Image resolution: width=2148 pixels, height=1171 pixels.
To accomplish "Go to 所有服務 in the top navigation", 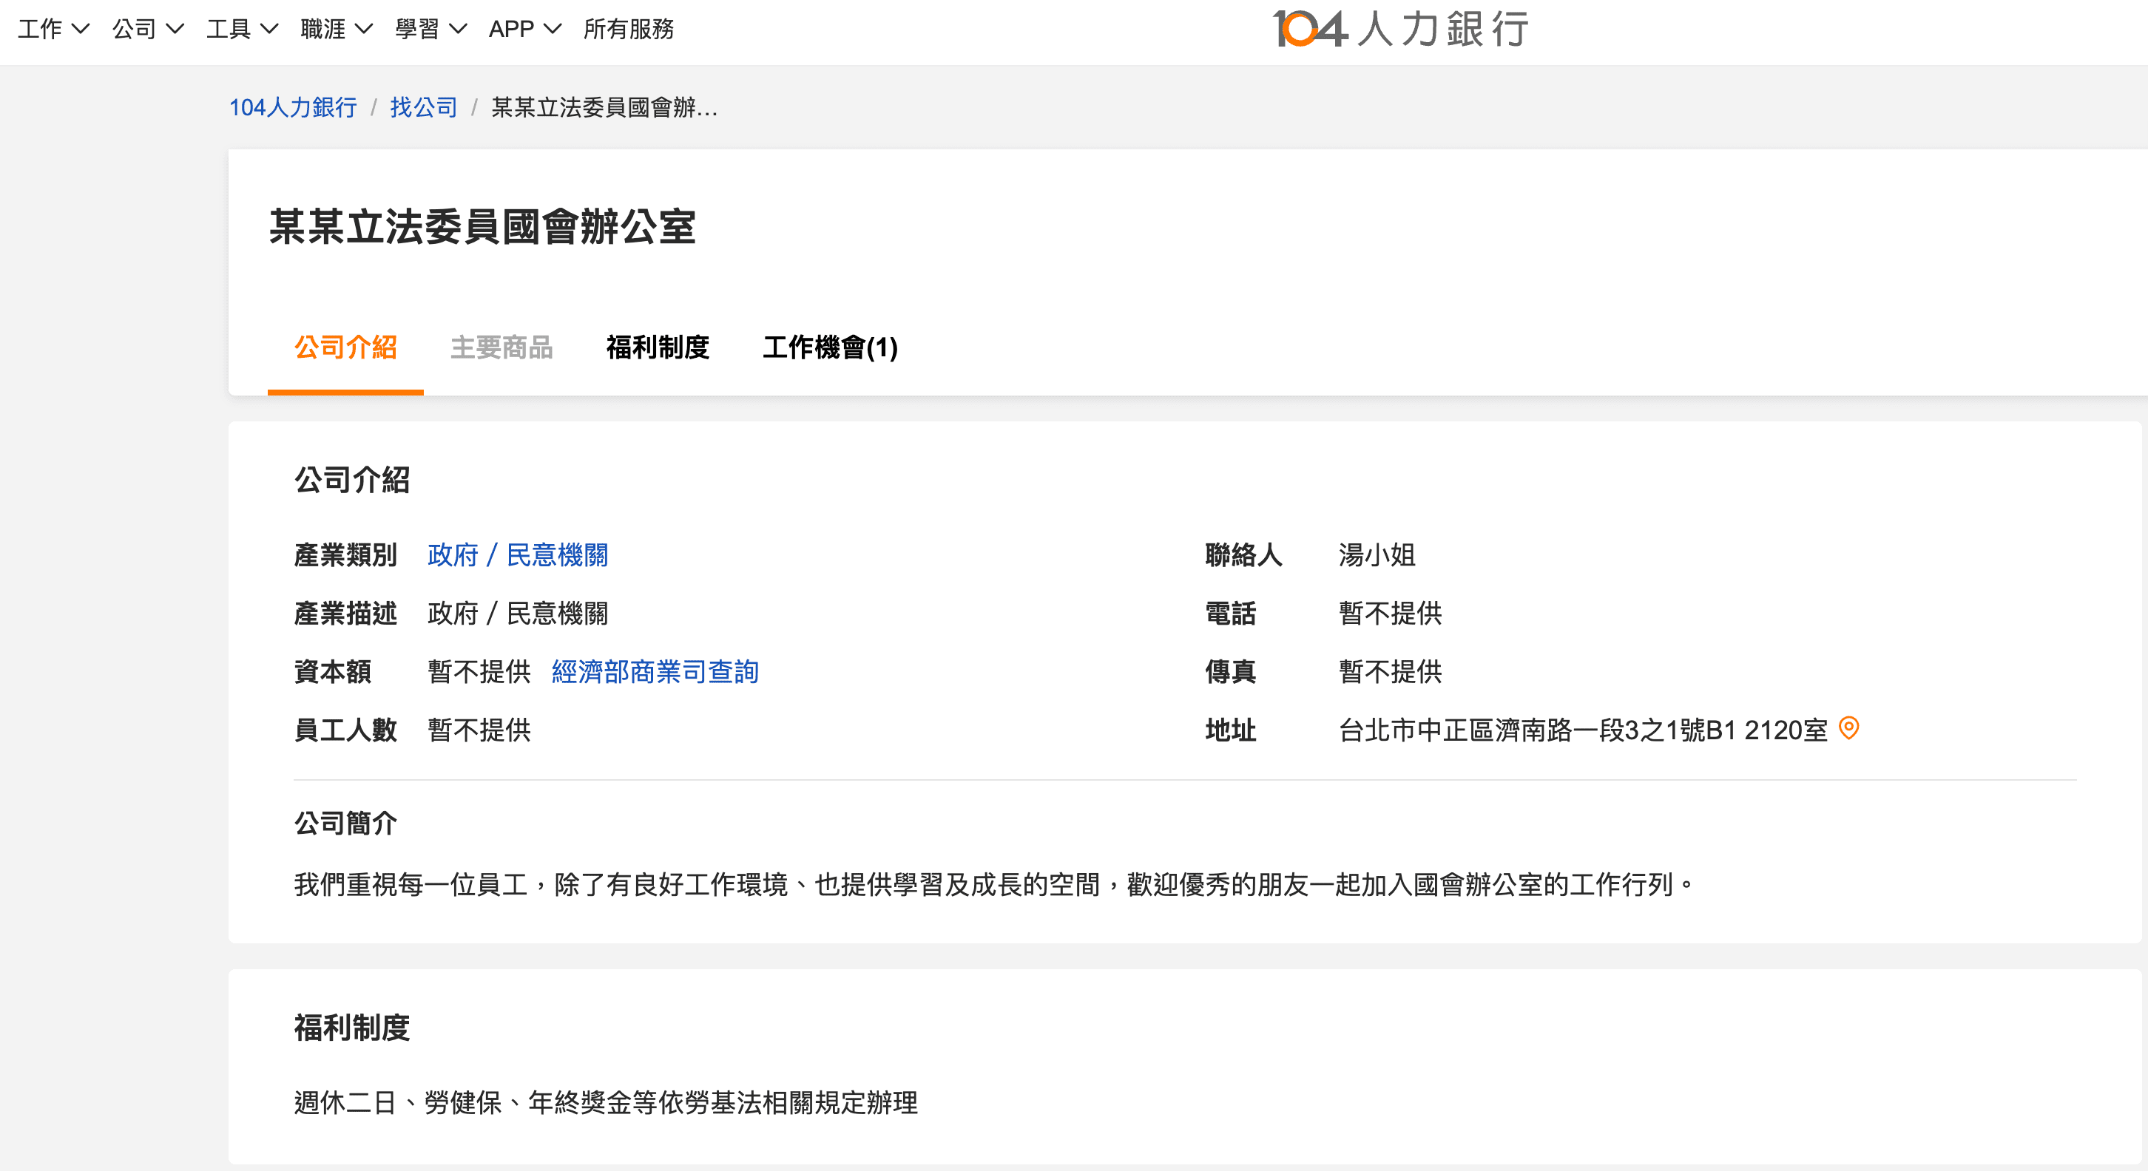I will [x=629, y=29].
